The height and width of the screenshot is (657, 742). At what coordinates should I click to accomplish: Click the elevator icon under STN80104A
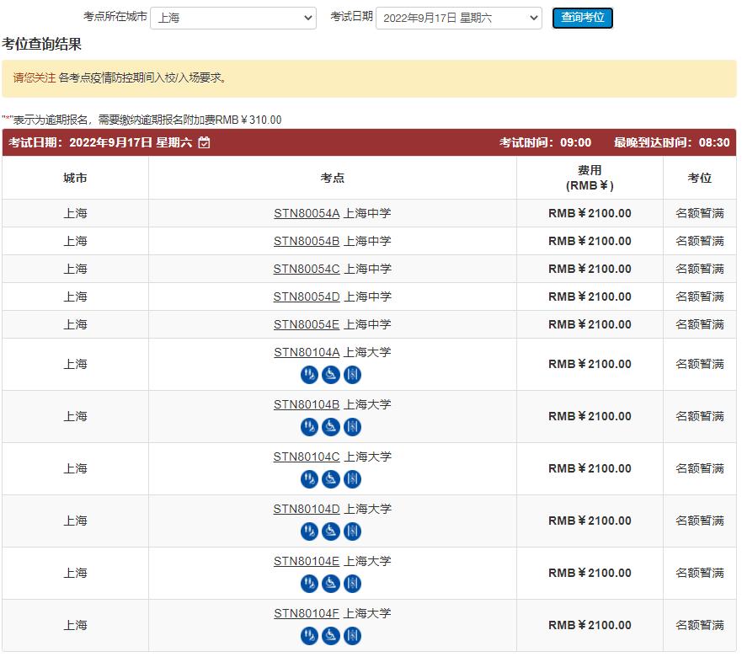coord(352,375)
